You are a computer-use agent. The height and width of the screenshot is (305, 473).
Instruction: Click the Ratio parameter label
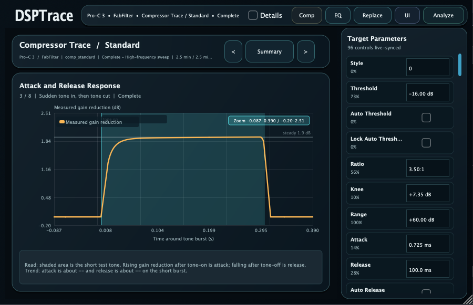coord(357,164)
